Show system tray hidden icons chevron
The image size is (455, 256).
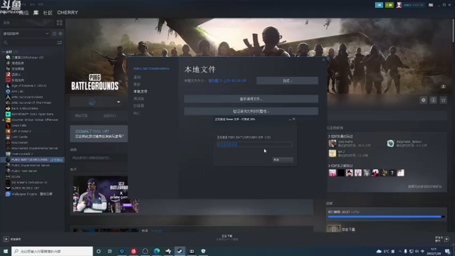coord(400,251)
